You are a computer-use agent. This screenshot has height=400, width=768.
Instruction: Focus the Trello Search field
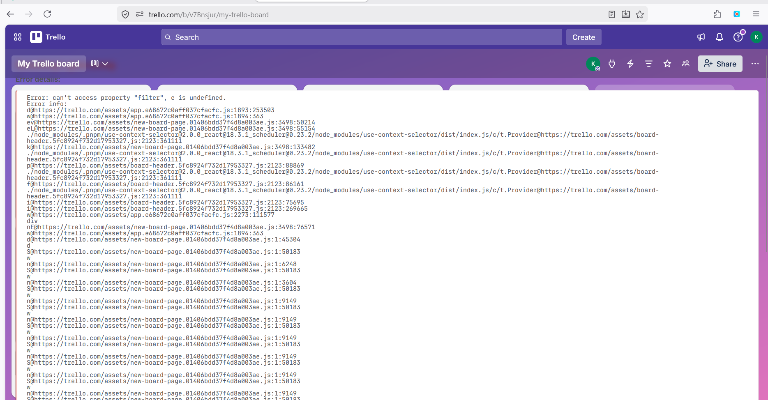(x=362, y=37)
